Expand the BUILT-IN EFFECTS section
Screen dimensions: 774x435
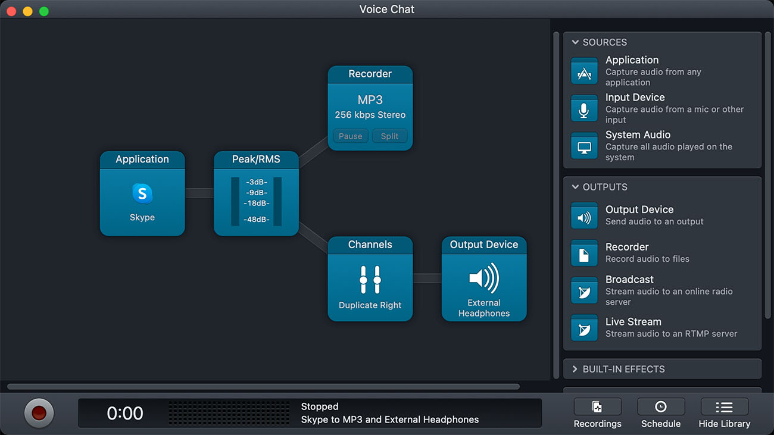(575, 369)
